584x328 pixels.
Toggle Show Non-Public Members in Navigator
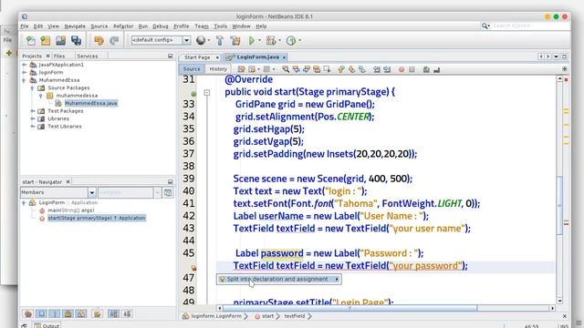pyautogui.click(x=68, y=313)
